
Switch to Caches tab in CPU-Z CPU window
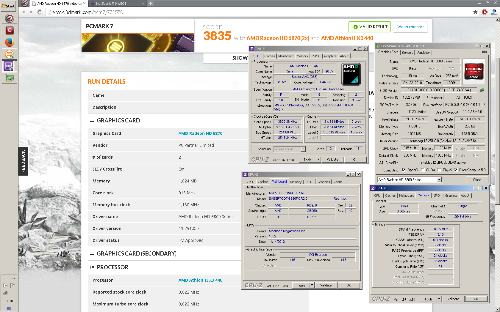pyautogui.click(x=270, y=56)
